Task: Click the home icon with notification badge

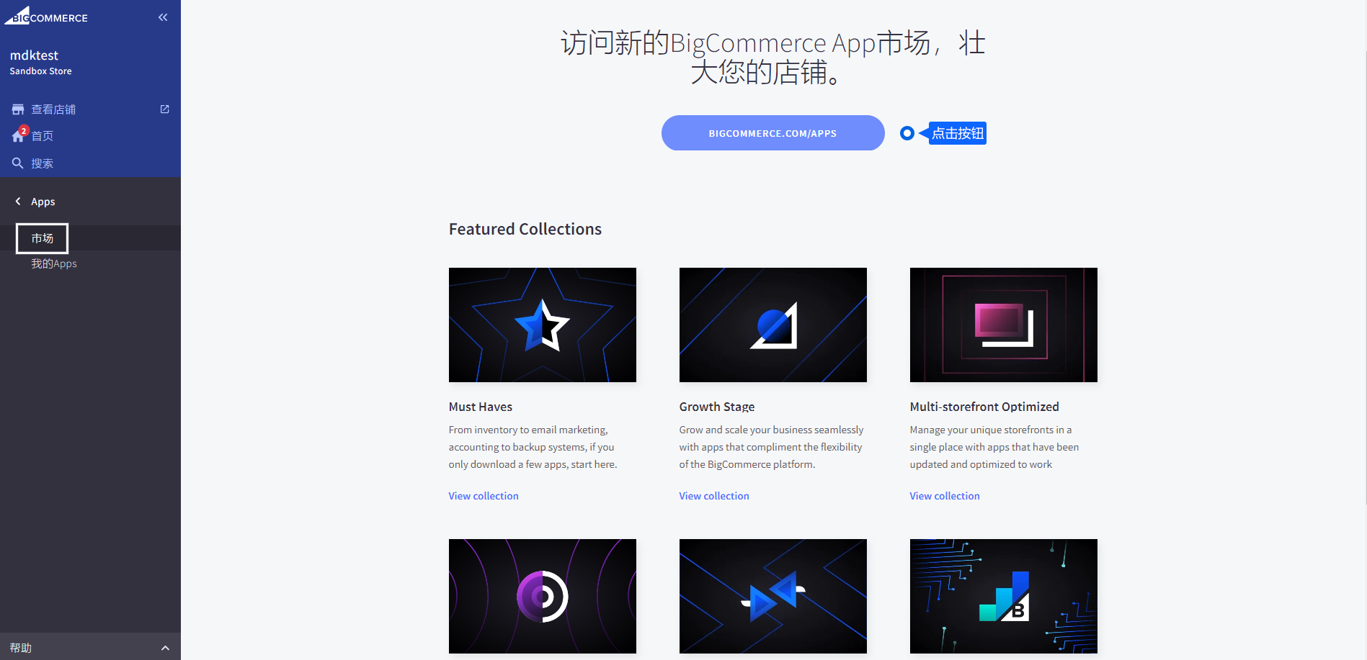Action: pyautogui.click(x=19, y=135)
